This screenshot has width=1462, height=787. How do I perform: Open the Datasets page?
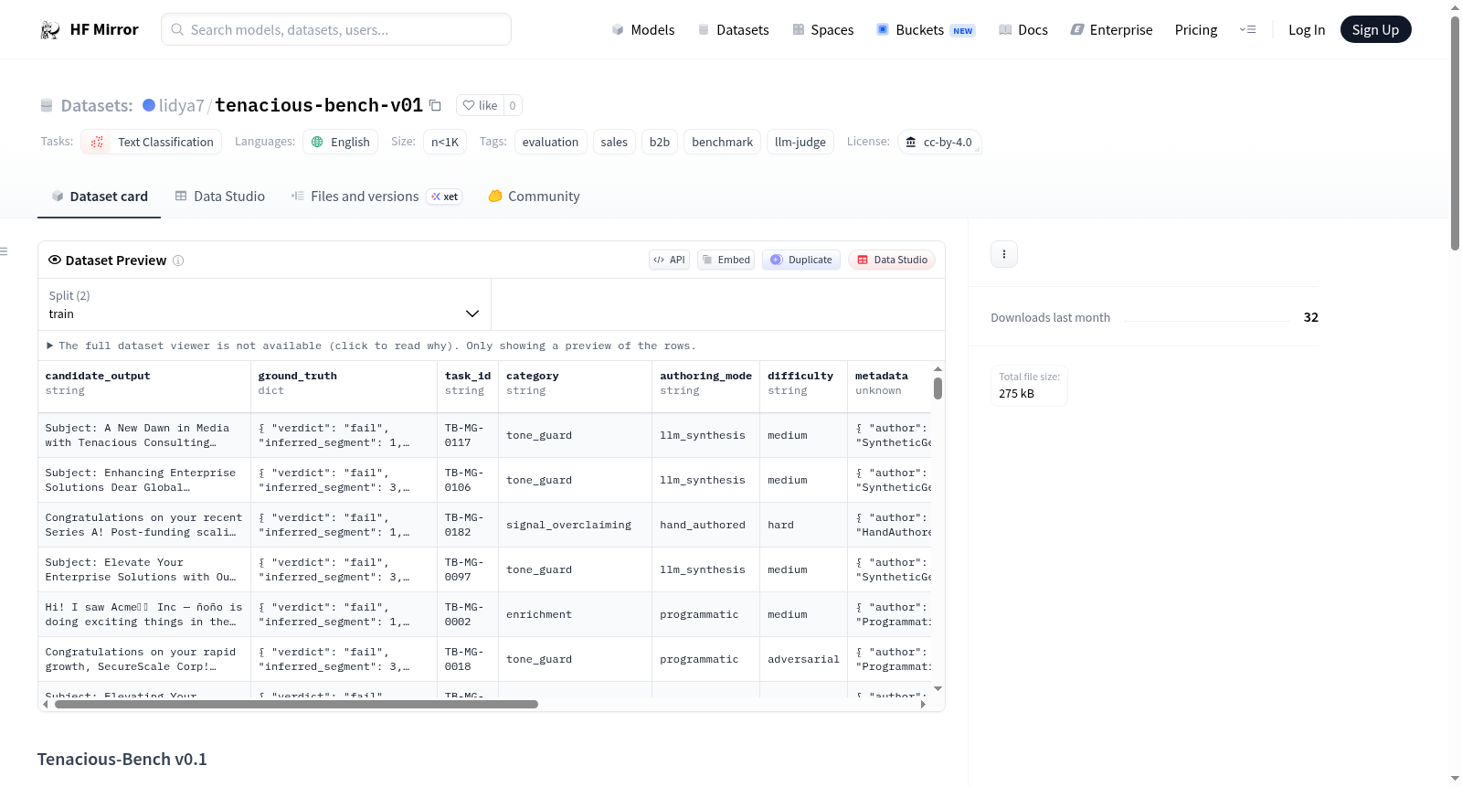[x=734, y=30]
